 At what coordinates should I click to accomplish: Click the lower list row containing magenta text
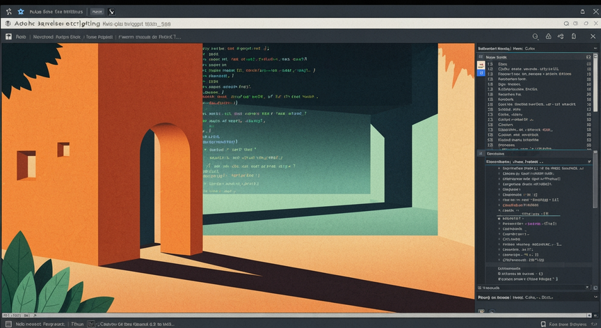[x=529, y=224]
